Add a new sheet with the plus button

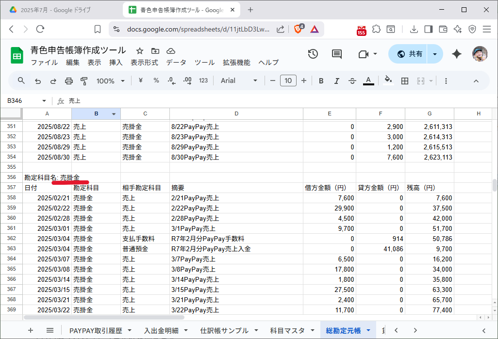pos(30,330)
